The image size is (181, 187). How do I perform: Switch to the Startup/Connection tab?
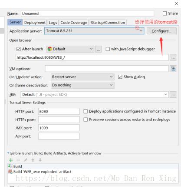[x=108, y=23]
